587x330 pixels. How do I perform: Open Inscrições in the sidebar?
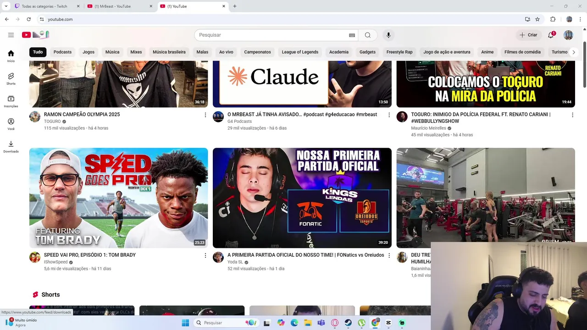click(11, 101)
